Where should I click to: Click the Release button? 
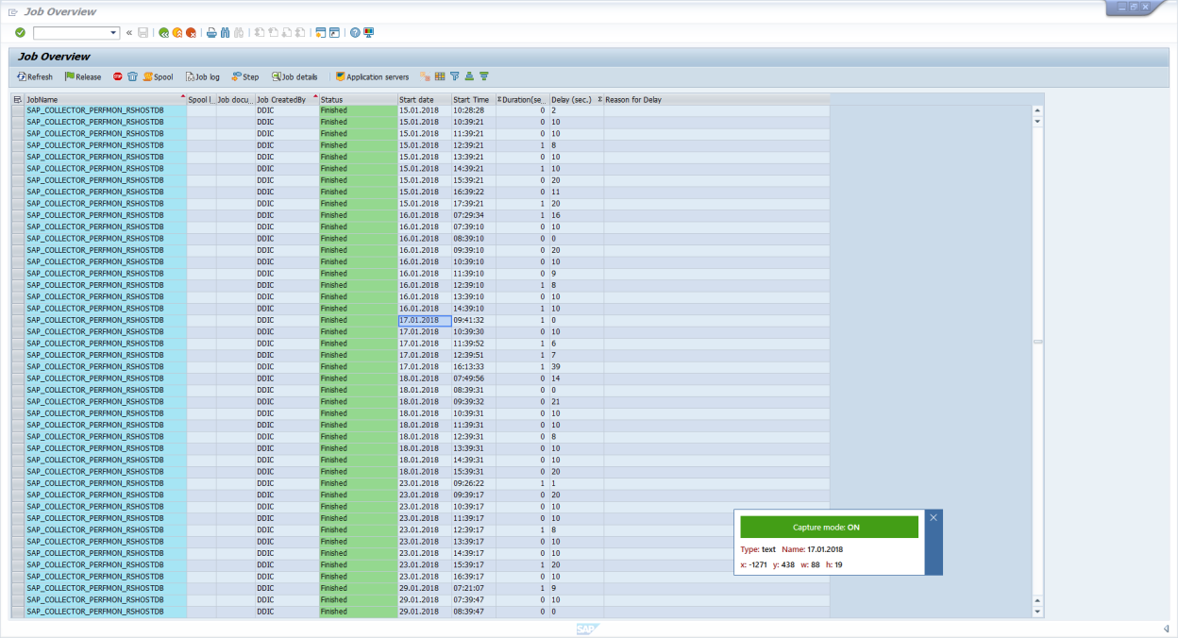coord(83,76)
